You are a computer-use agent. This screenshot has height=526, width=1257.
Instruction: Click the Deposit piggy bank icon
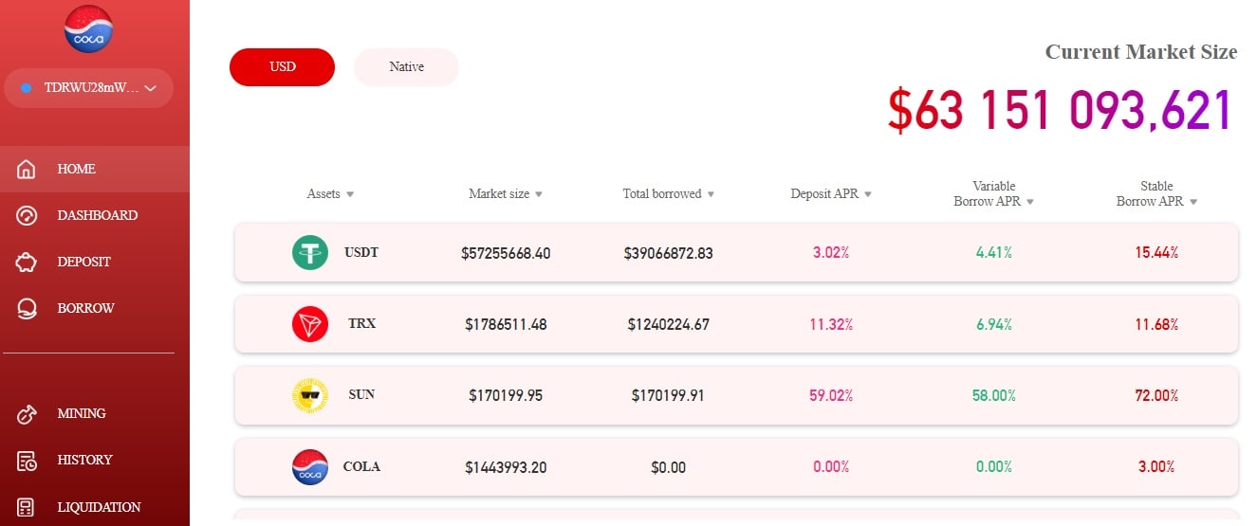pos(27,263)
